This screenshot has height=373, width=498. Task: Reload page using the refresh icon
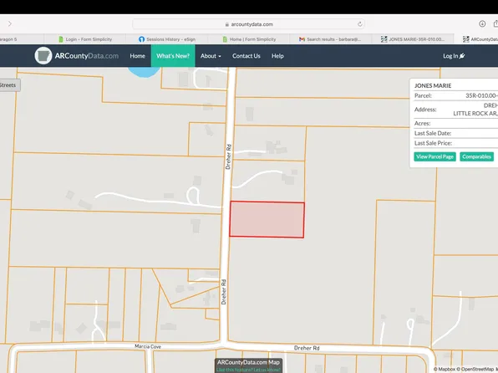pyautogui.click(x=359, y=24)
